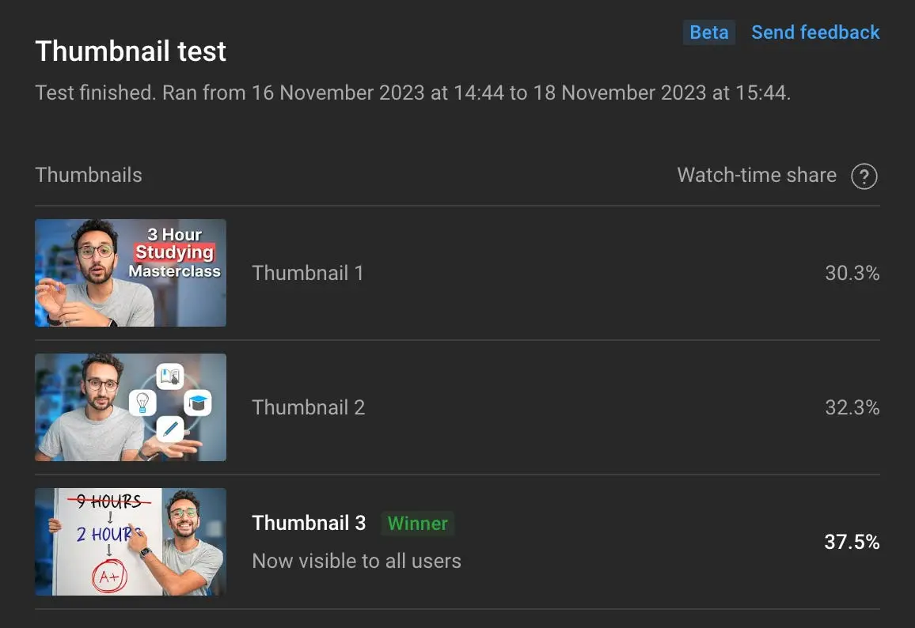Image resolution: width=915 pixels, height=628 pixels.
Task: Click the bold 37.5% winner percentage
Action: 852,542
